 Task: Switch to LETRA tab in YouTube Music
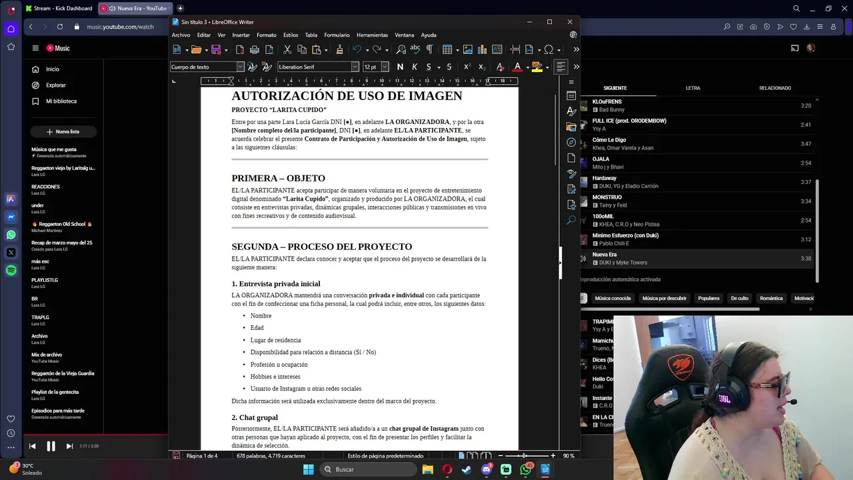tap(693, 88)
